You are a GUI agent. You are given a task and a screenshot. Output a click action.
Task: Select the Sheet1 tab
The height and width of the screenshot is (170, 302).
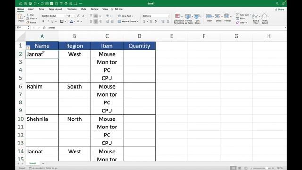[33, 163]
